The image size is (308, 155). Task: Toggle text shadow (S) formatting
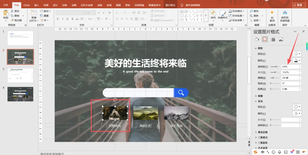tap(72, 19)
